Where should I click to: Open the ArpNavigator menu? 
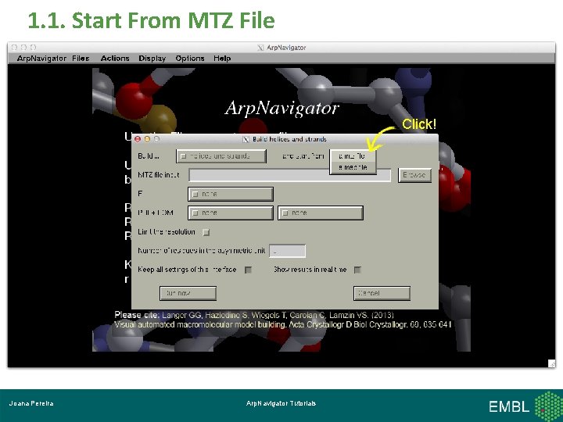[41, 58]
